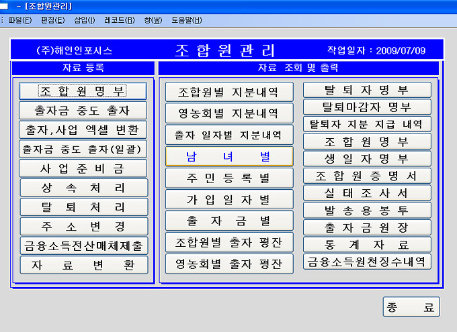457x332 pixels.
Task: Select the 가입일자별 button
Action: click(229, 199)
